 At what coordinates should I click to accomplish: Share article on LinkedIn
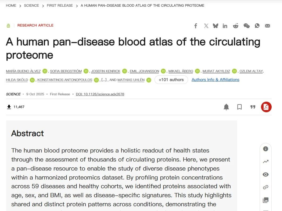(x=225, y=26)
